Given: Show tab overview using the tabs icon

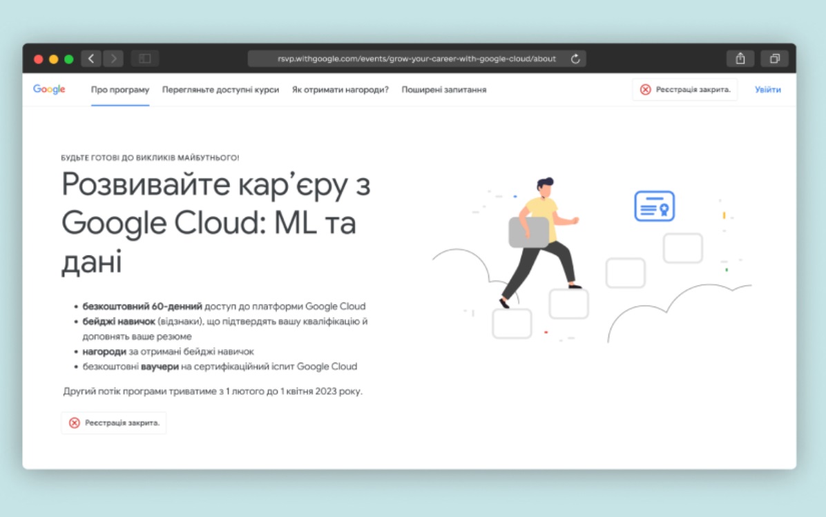Looking at the screenshot, I should tap(774, 59).
